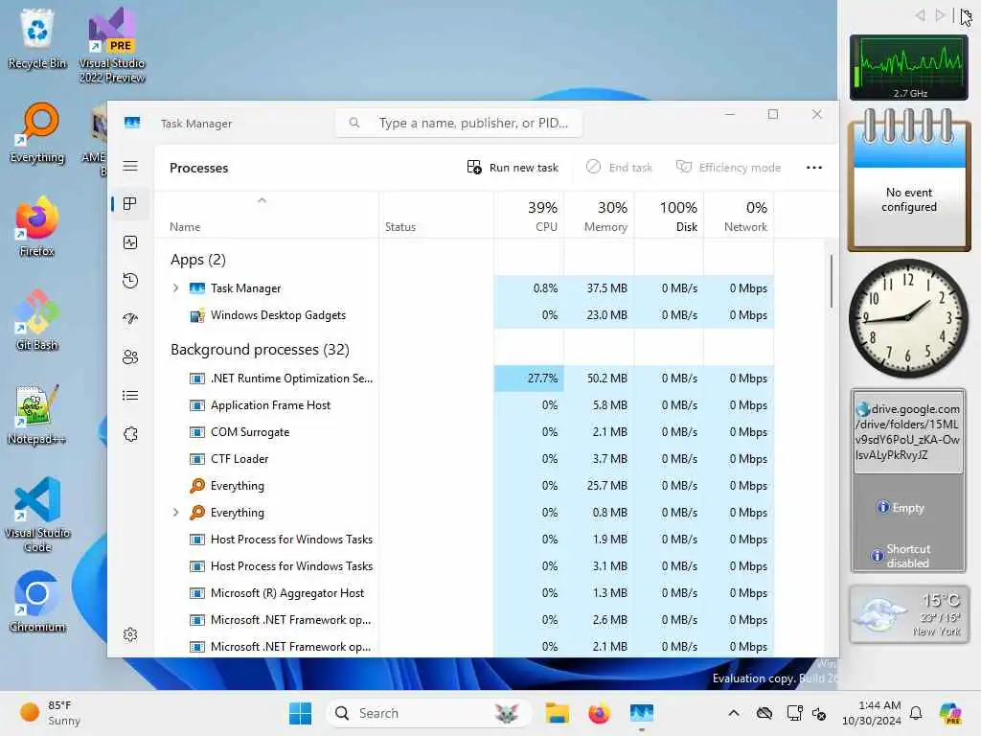
Task: Open the Notepad++ desktop shortcut
Action: tap(37, 414)
